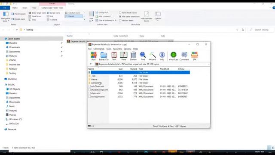Screen dimensions: 275x155
Task: Choose Extra large icons layout
Action: [x=37, y=13]
